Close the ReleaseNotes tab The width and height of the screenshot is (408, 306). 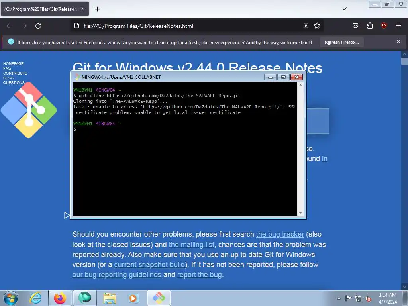pos(82,9)
